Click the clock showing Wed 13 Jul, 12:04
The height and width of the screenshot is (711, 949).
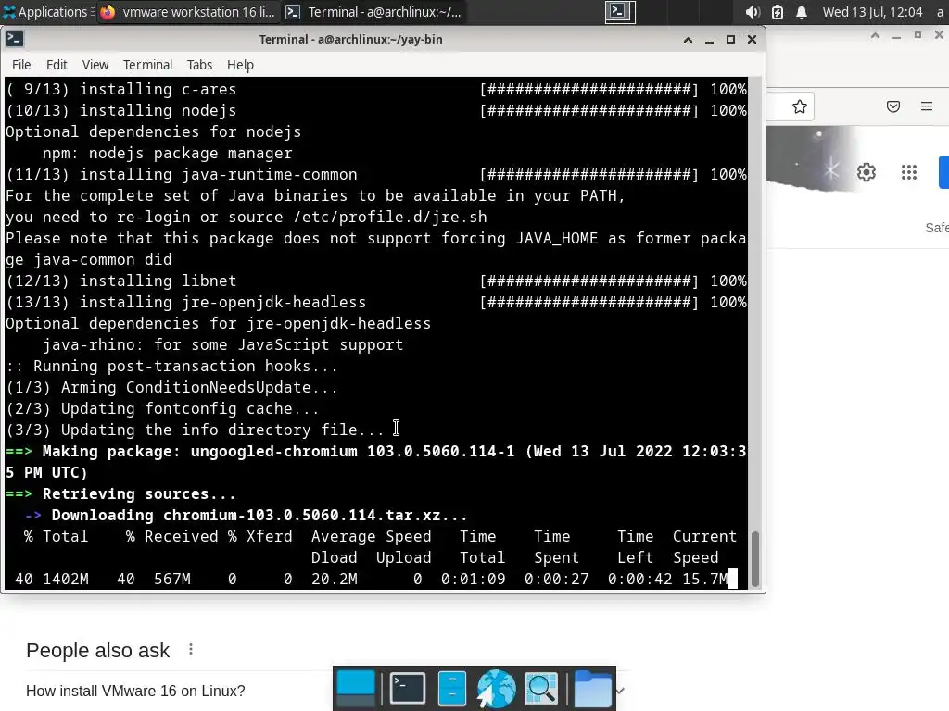pos(872,12)
